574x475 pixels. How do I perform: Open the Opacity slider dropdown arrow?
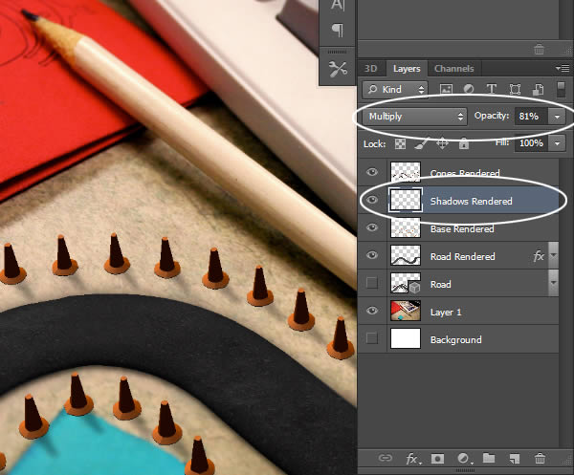(x=557, y=117)
